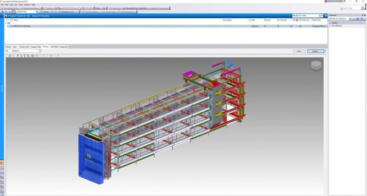
Task: Click the Change Category toolbar button
Action: coord(91,12)
